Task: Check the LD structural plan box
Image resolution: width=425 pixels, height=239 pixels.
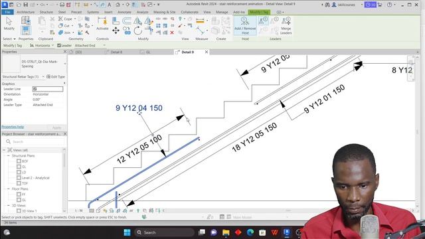Action: tap(19, 172)
